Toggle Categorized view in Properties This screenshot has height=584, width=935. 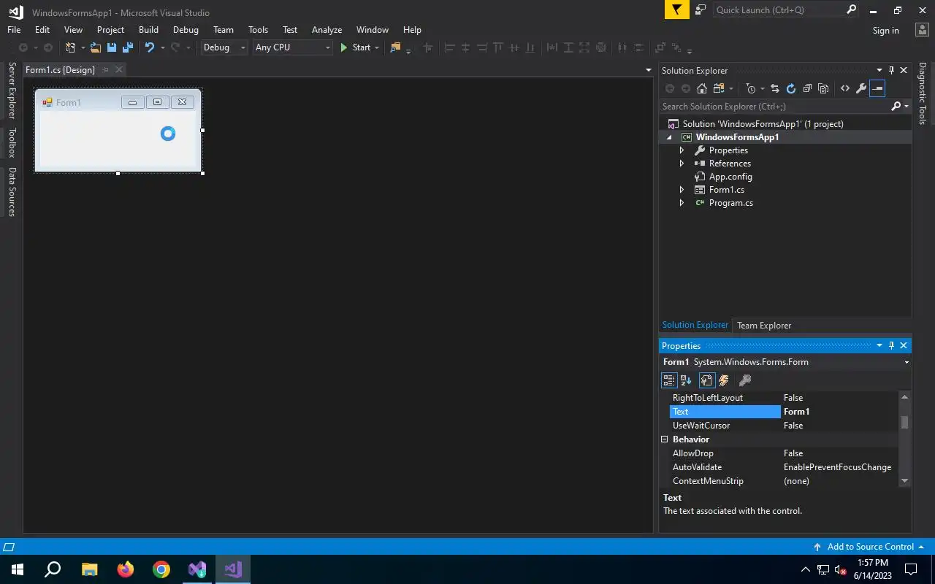[x=669, y=380]
